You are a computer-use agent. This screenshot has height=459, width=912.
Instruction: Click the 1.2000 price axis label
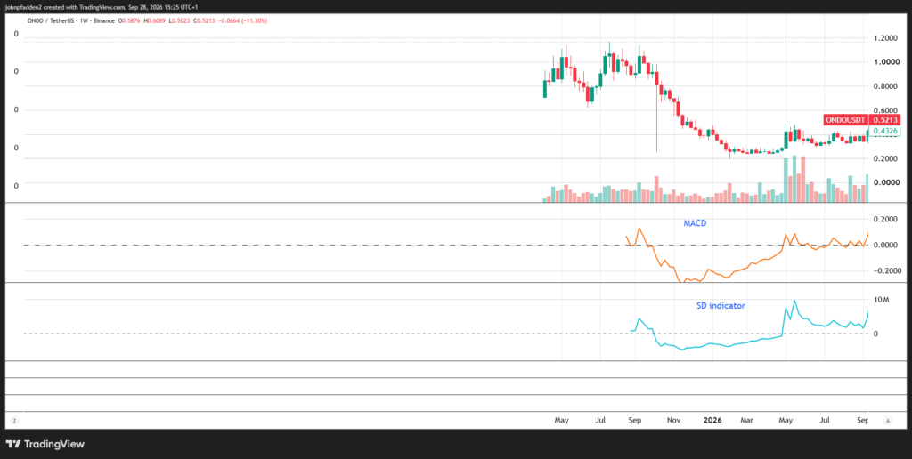(886, 37)
